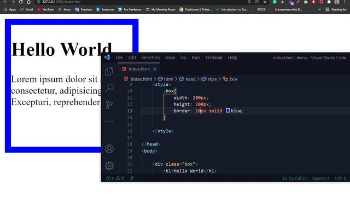Open the Facebook bookmark
The width and height of the screenshot is (350, 197).
click(105, 10)
